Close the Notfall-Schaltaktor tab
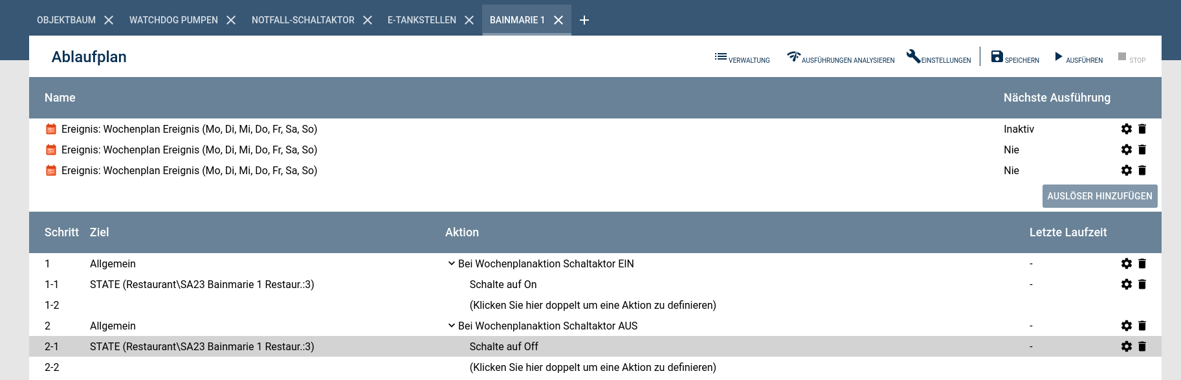 coord(368,20)
